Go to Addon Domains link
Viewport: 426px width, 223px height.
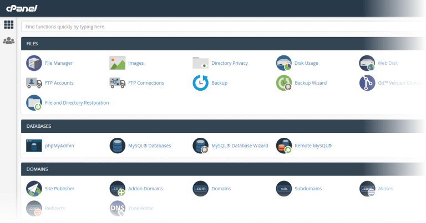tap(146, 189)
